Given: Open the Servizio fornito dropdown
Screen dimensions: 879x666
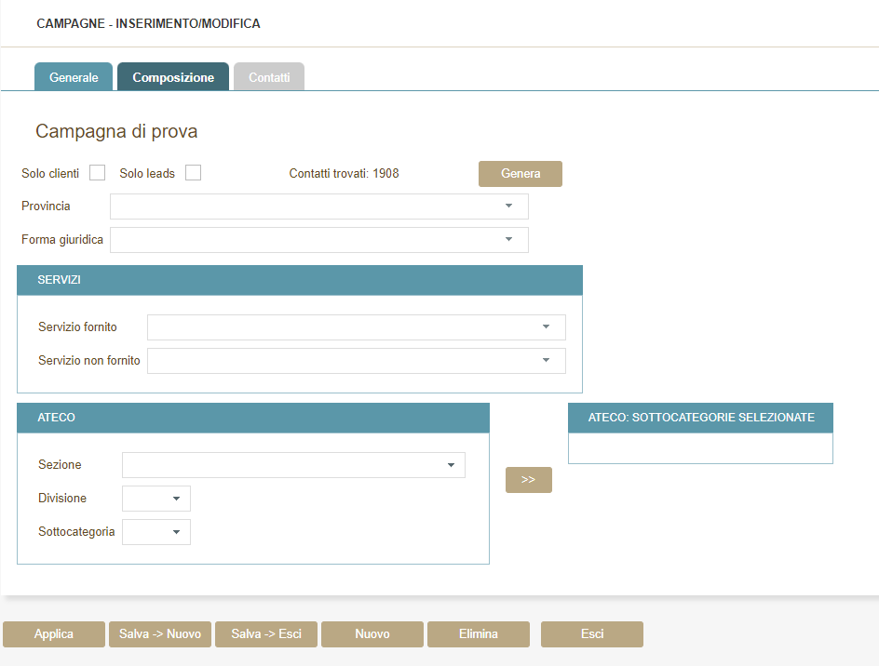Looking at the screenshot, I should 356,327.
